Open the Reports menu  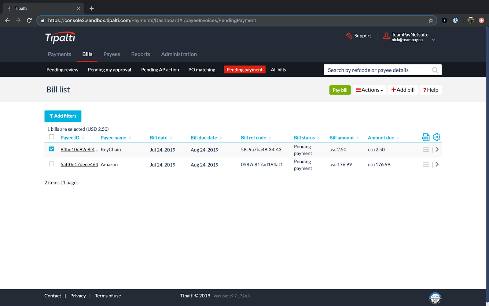point(141,54)
